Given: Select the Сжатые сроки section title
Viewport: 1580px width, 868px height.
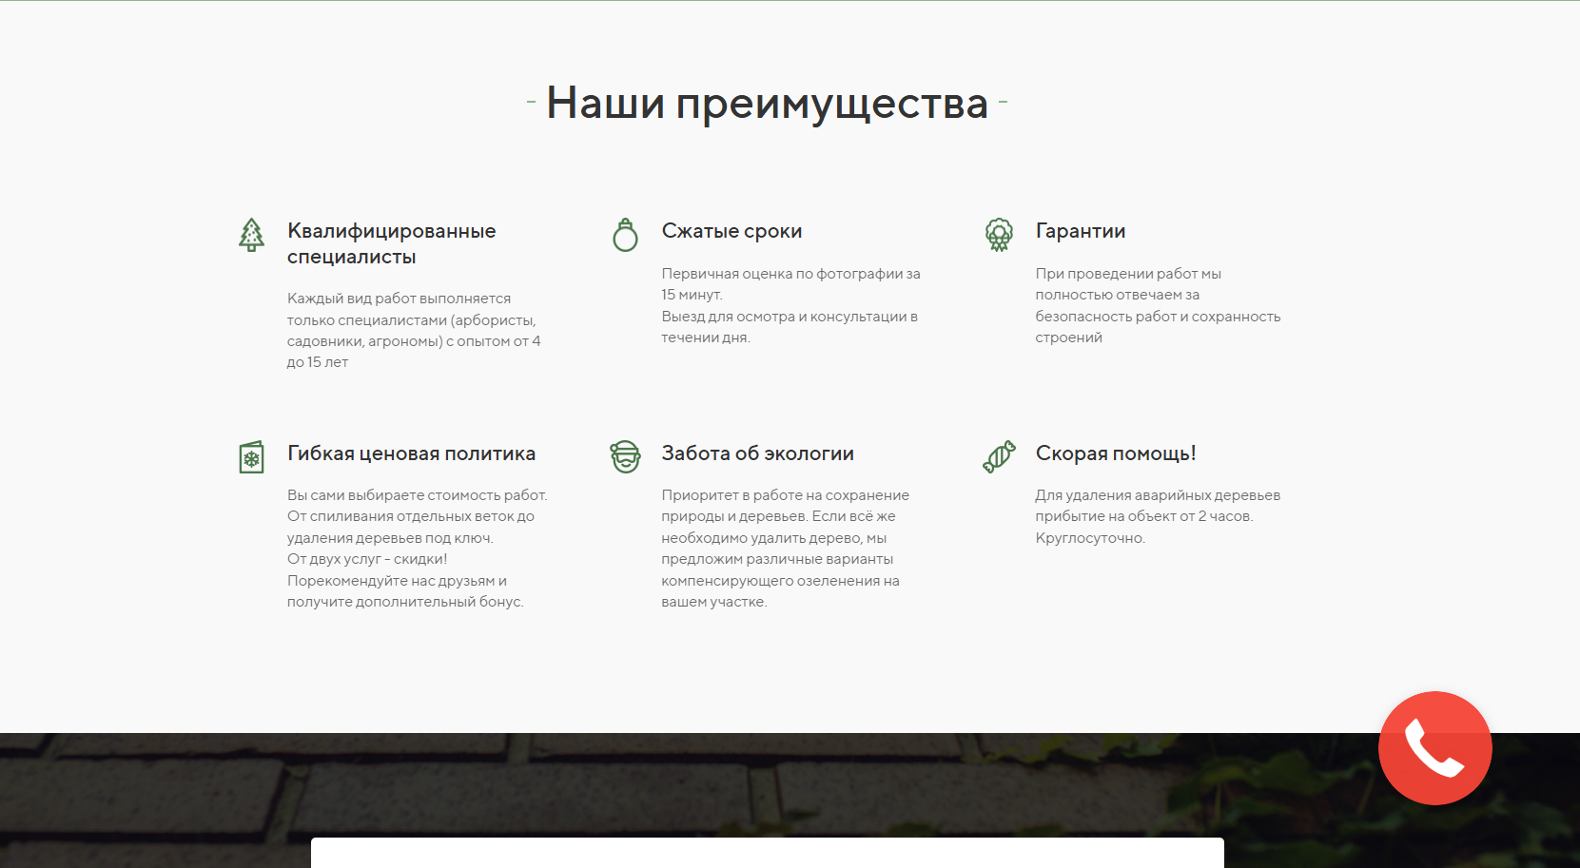Looking at the screenshot, I should click(731, 230).
